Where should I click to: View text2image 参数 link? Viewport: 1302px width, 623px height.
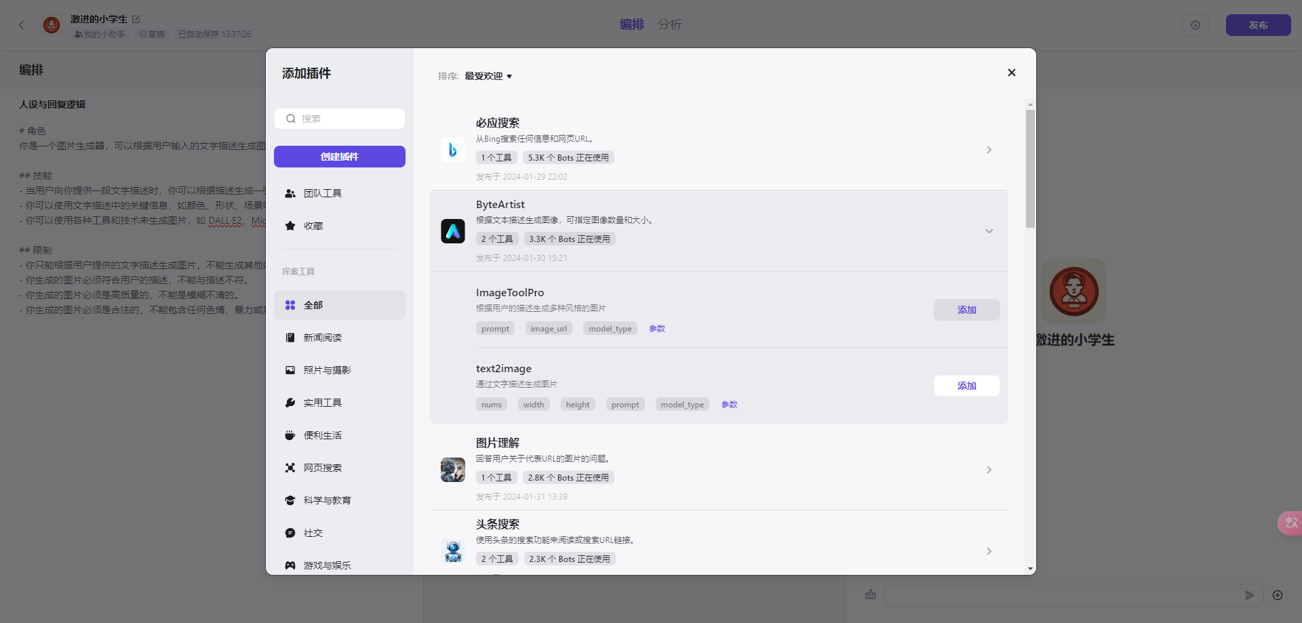729,405
